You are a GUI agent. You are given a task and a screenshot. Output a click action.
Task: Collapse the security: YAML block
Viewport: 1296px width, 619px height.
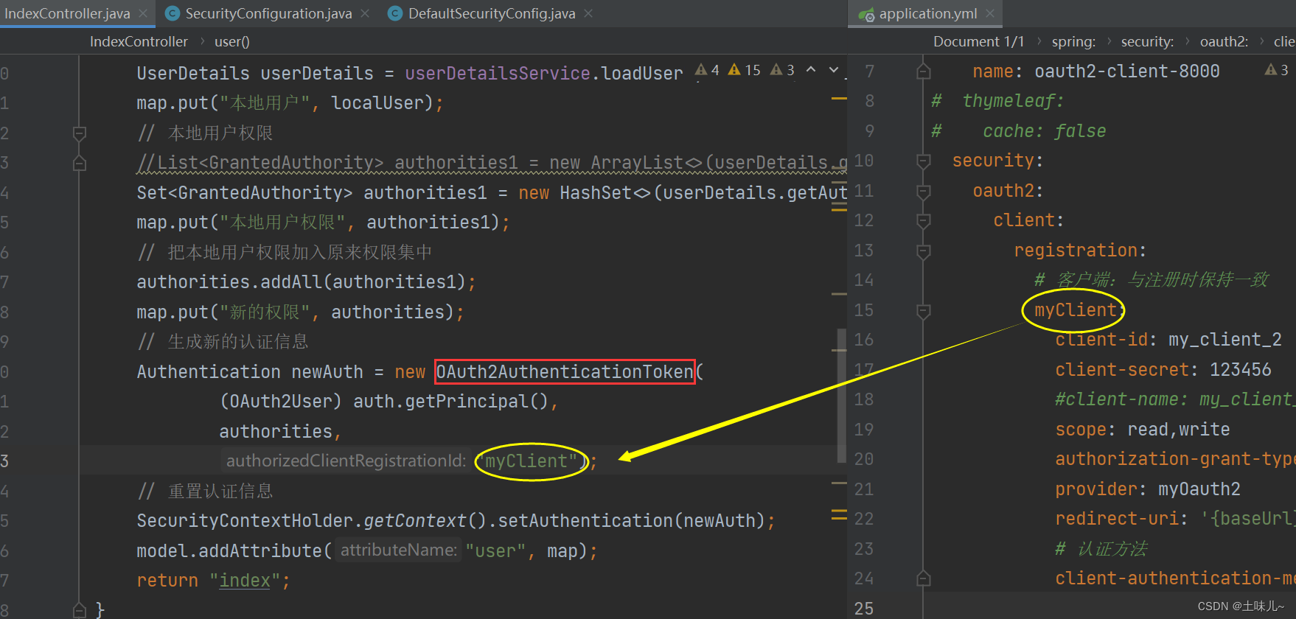tap(923, 161)
